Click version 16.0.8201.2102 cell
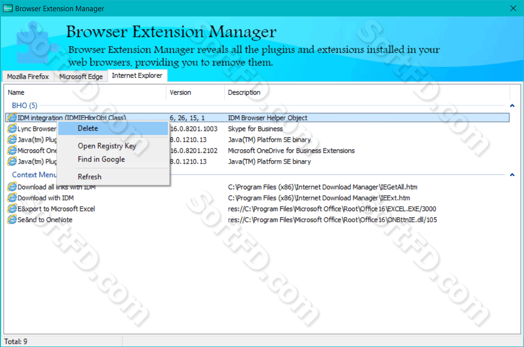The height and width of the screenshot is (347, 524). [x=194, y=150]
